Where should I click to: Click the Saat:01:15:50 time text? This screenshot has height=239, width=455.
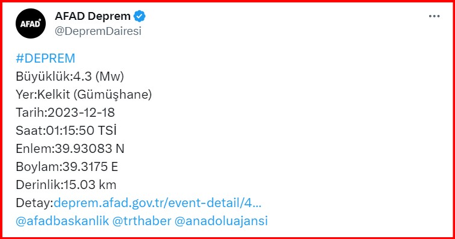[x=55, y=131]
